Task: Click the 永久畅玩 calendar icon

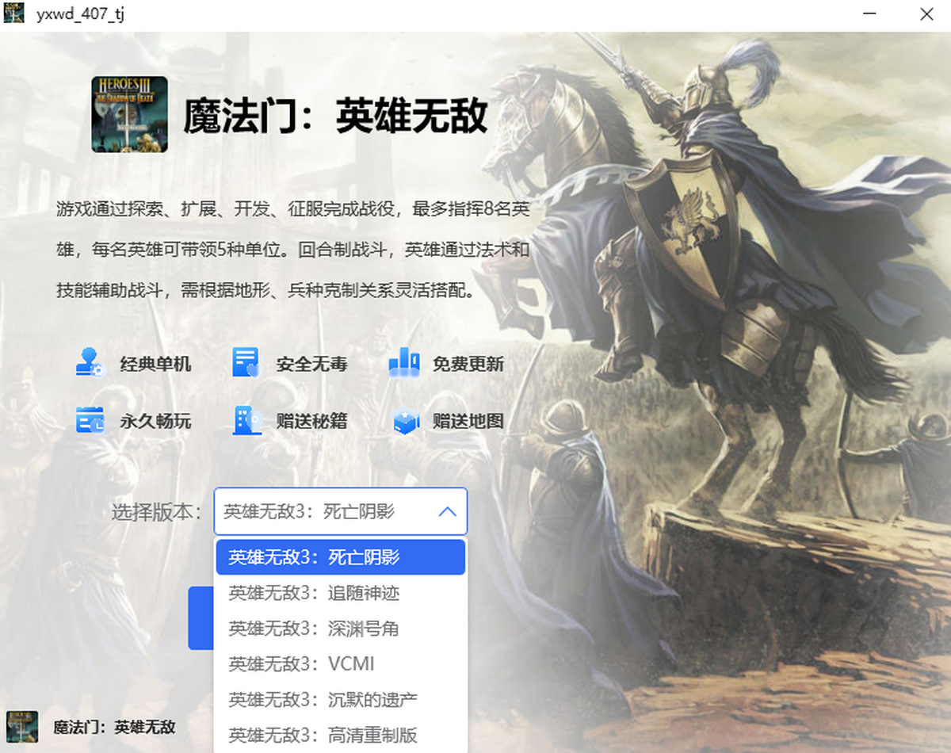Action: point(90,420)
